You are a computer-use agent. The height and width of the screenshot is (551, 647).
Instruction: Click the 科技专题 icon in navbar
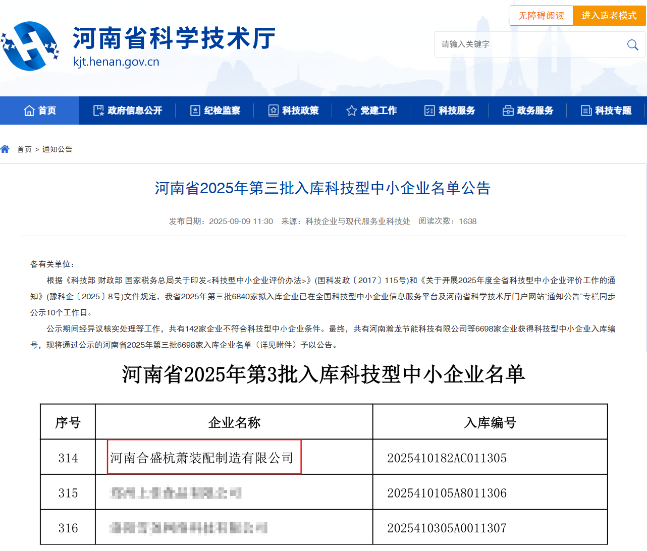(x=586, y=111)
